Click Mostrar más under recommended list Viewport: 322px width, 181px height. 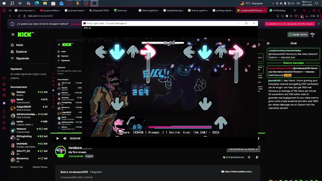[x=17, y=167]
